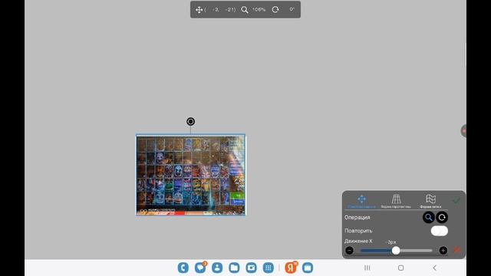491x276 pixels.
Task: Select the transformed screenshot image on canvas
Action: point(191,175)
